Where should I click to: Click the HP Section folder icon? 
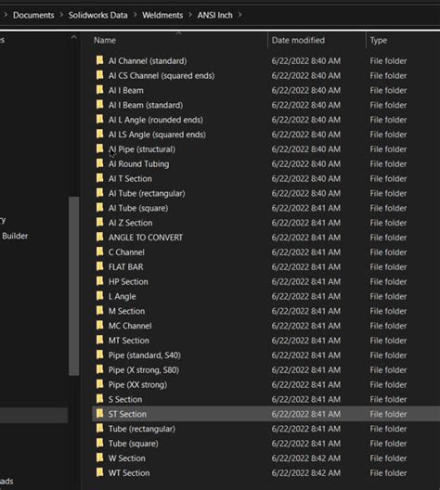[99, 281]
